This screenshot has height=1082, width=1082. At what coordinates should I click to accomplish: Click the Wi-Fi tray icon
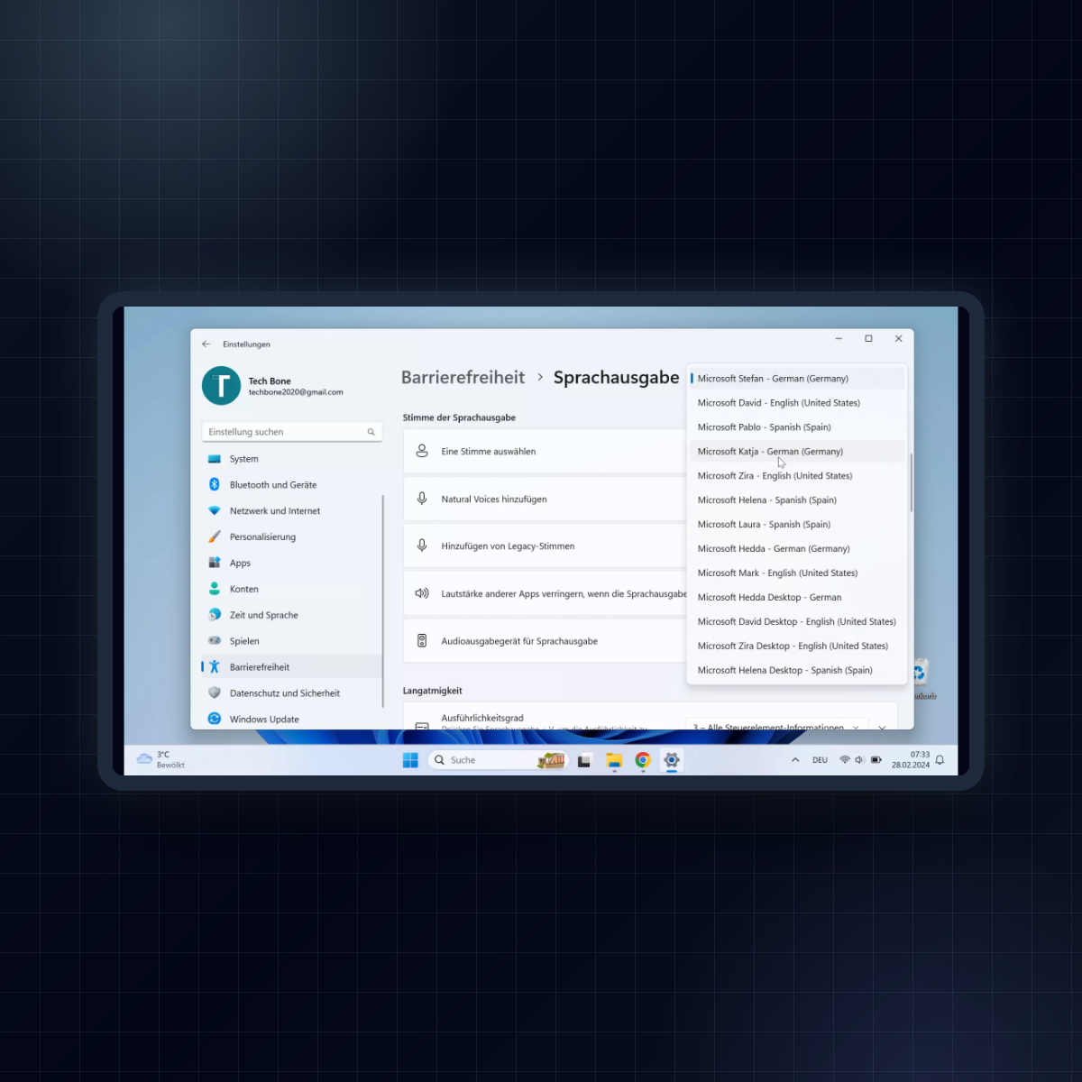click(845, 760)
